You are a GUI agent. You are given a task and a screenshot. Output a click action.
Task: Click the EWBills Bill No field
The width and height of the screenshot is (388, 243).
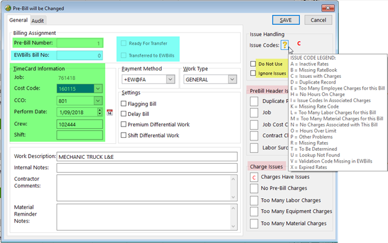(x=80, y=55)
